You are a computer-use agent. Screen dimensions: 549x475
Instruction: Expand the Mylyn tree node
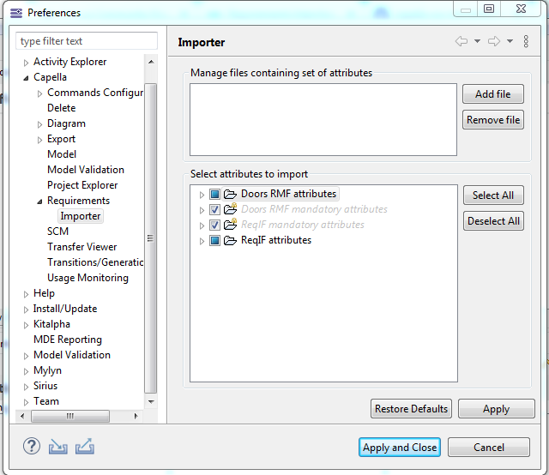(x=26, y=371)
